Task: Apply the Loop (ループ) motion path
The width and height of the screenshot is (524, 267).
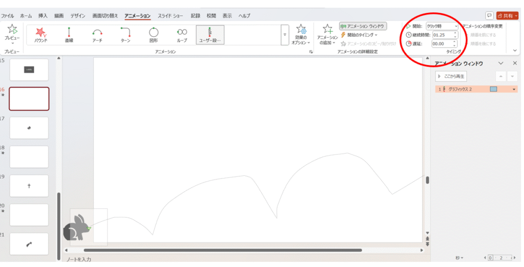Action: click(182, 34)
